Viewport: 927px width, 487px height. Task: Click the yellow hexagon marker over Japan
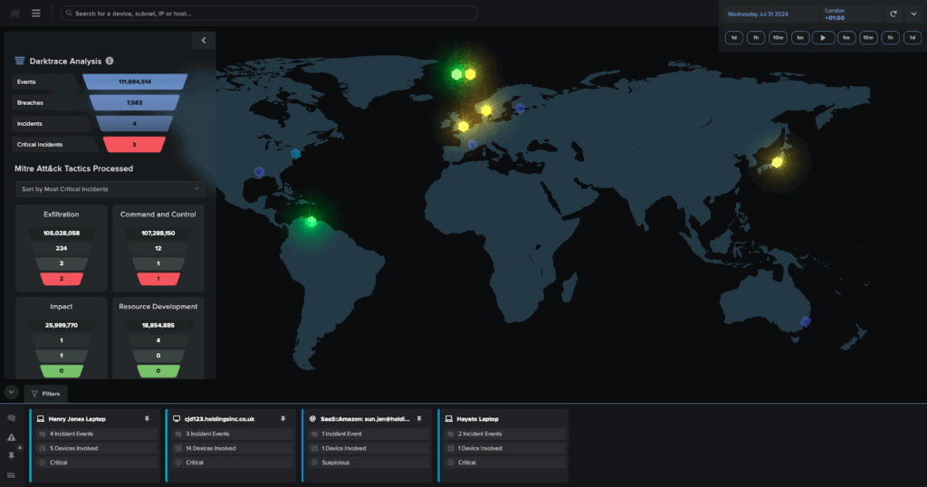pos(776,162)
